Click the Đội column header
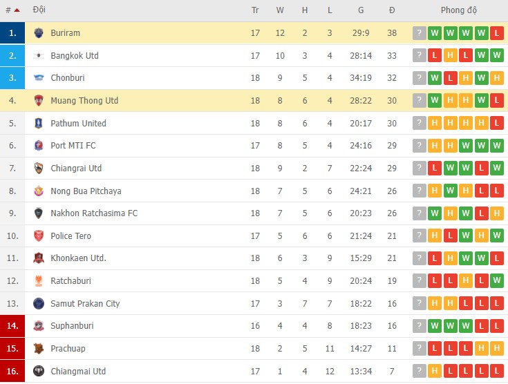This screenshot has width=508, height=384. click(x=39, y=10)
